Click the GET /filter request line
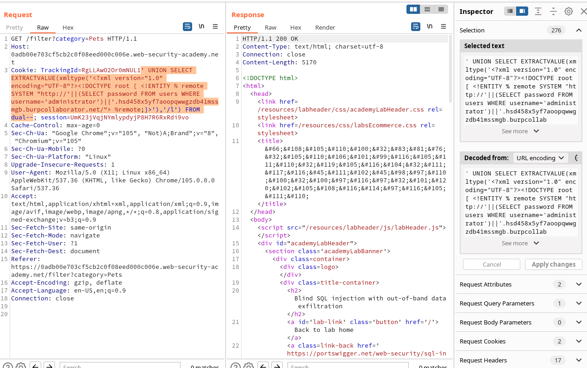The image size is (587, 368). point(74,39)
